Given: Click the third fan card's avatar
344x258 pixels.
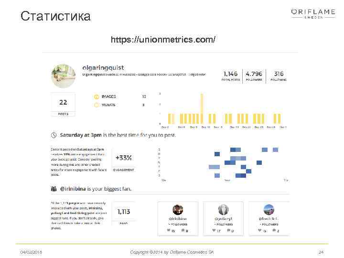Looking at the screenshot, I should pos(269,209).
